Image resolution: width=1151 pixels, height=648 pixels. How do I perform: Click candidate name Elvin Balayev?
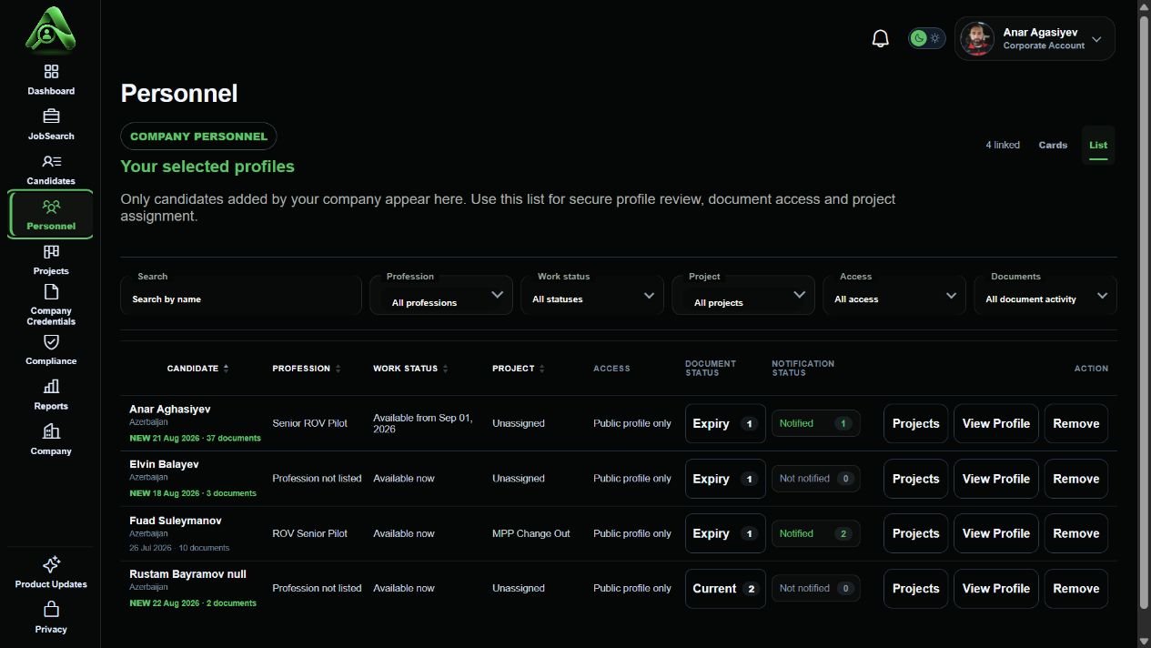164,464
